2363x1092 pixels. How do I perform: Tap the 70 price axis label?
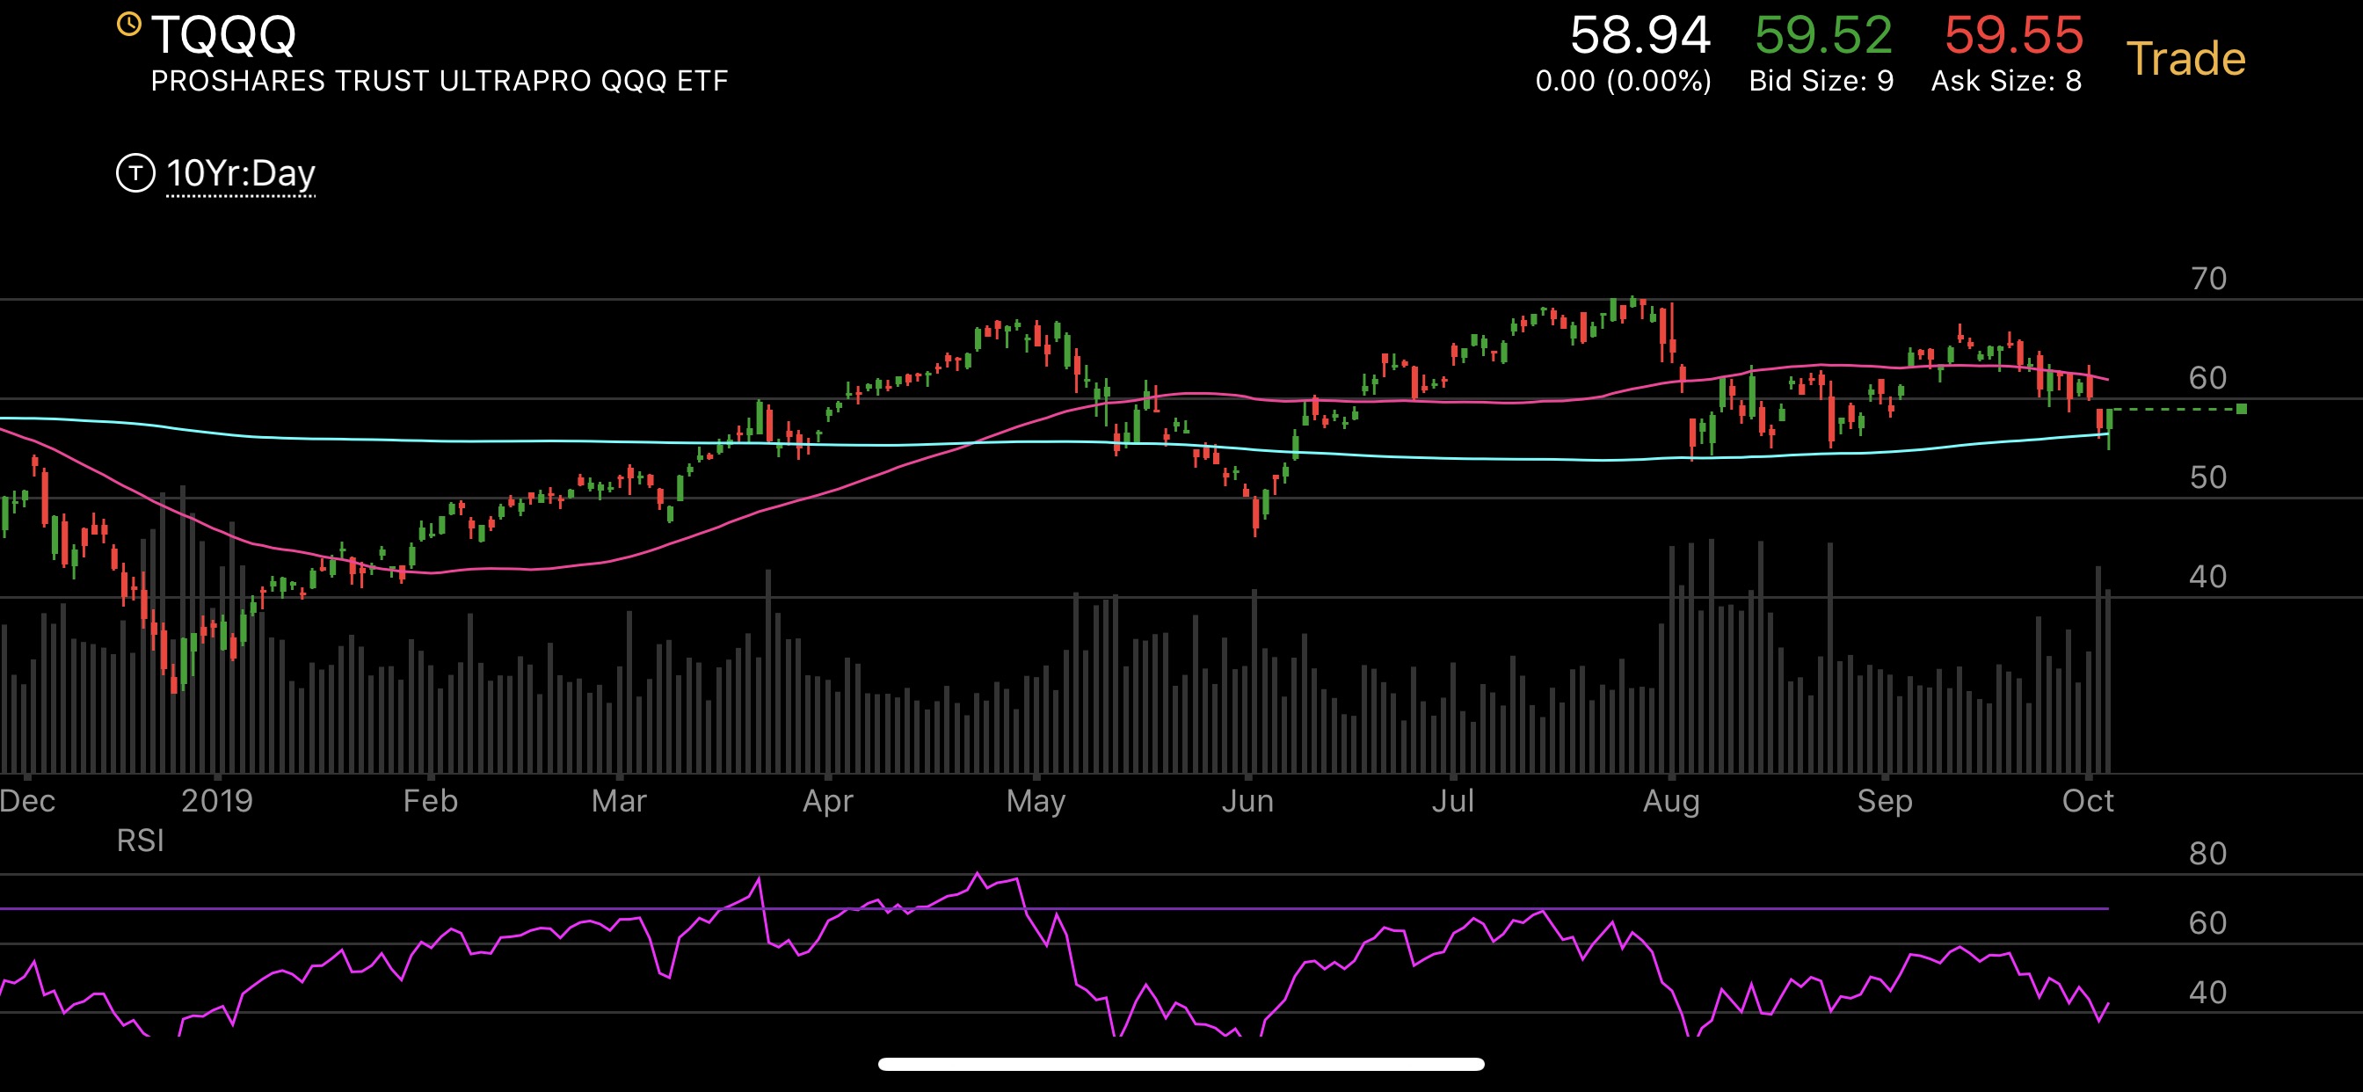click(2208, 278)
